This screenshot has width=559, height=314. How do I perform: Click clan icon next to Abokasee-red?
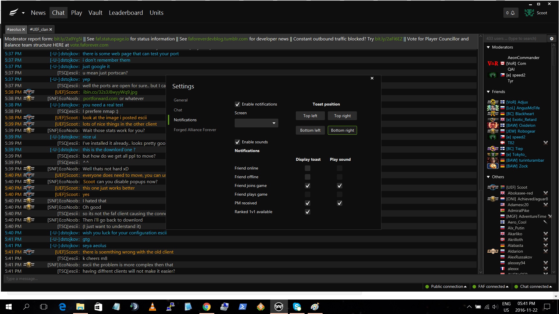click(x=546, y=193)
